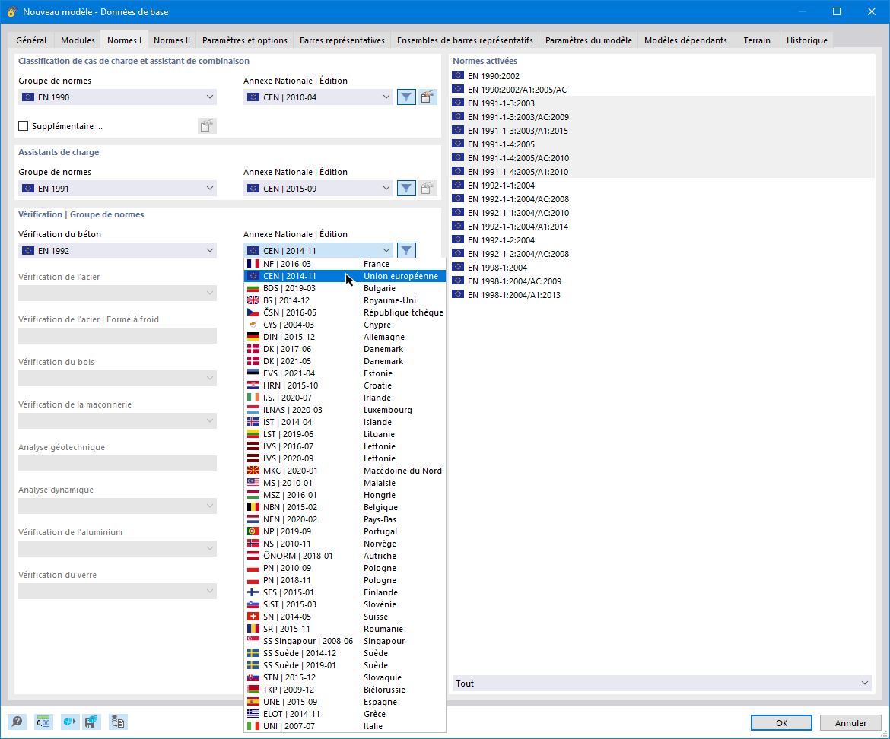
Task: Switch to the Modules tab
Action: [78, 40]
